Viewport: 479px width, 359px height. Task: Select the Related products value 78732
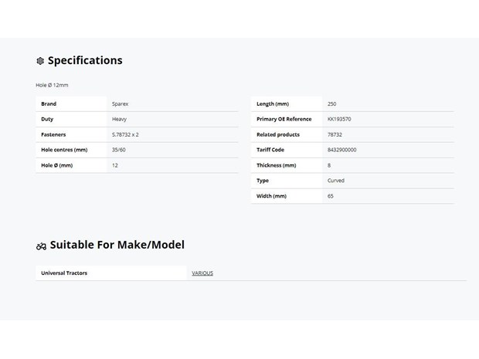[335, 134]
